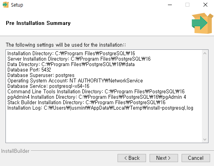Screen dimensions: 214x166
Task: Click the Database Port: 5432 line
Action: click(29, 70)
